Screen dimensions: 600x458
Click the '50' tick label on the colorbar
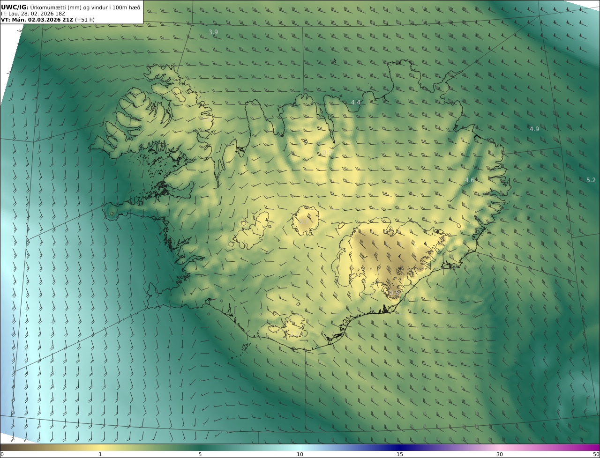click(596, 454)
